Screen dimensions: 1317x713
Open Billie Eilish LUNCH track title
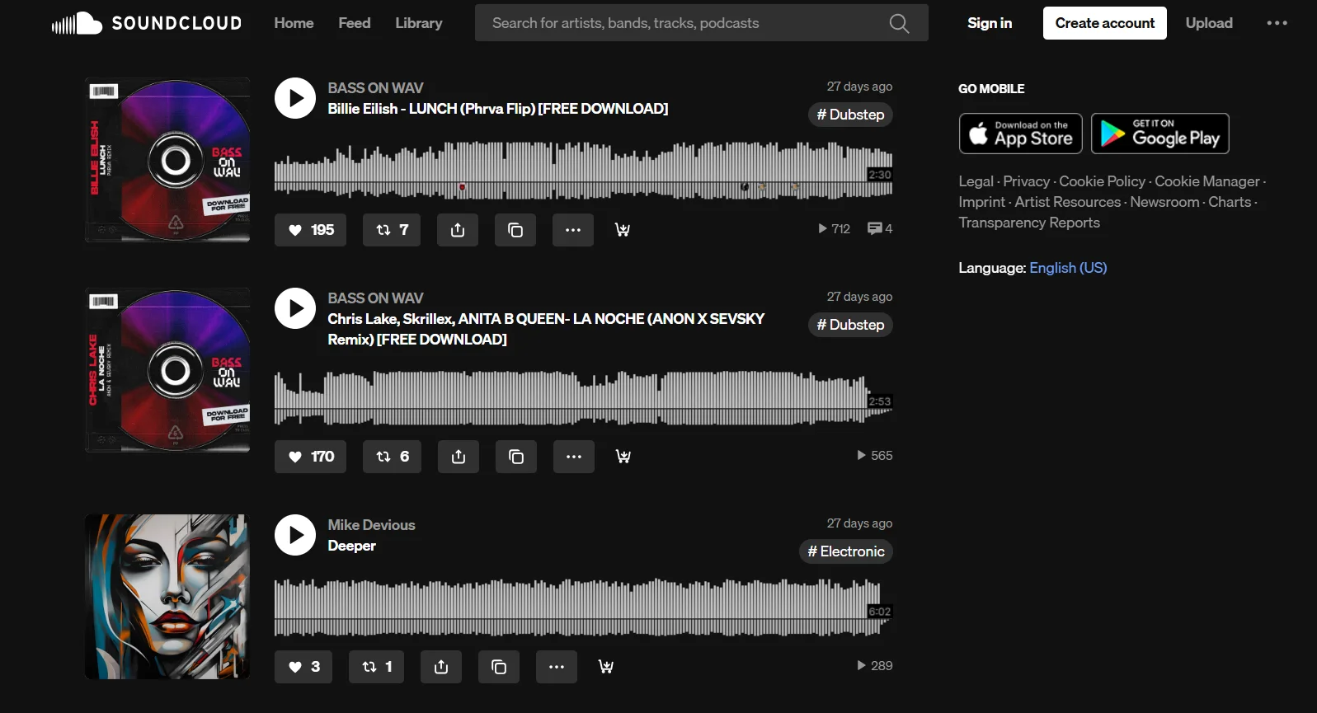[498, 109]
